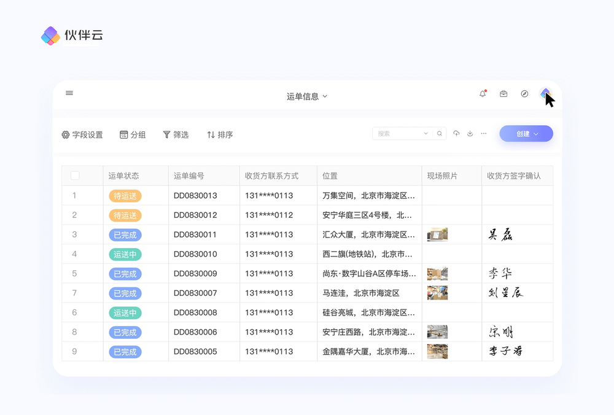614x415 pixels.
Task: Click the user avatar icon
Action: coord(545,94)
